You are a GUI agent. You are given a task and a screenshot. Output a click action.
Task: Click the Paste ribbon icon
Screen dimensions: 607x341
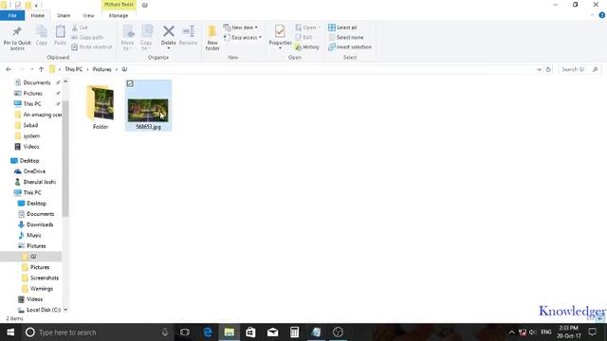click(60, 31)
